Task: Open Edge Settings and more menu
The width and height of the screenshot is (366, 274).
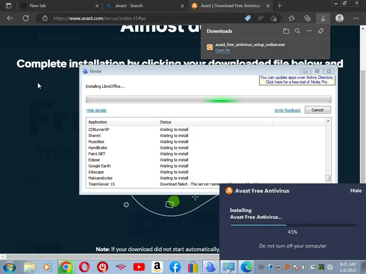Action: (x=356, y=18)
